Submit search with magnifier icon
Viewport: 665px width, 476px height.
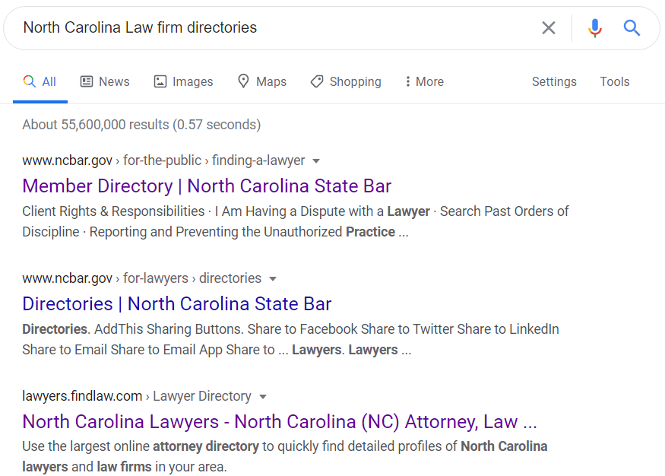[632, 28]
